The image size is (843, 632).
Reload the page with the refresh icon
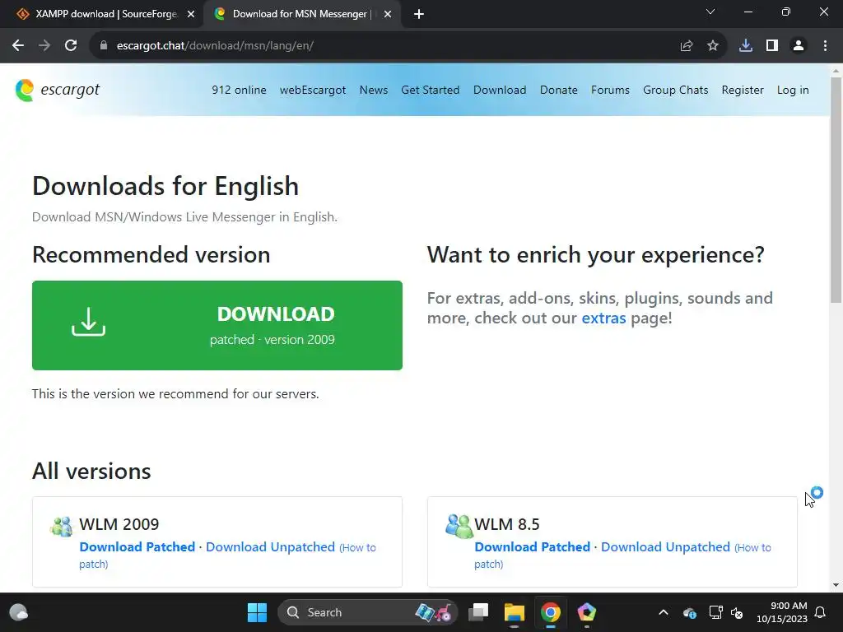[x=71, y=46]
